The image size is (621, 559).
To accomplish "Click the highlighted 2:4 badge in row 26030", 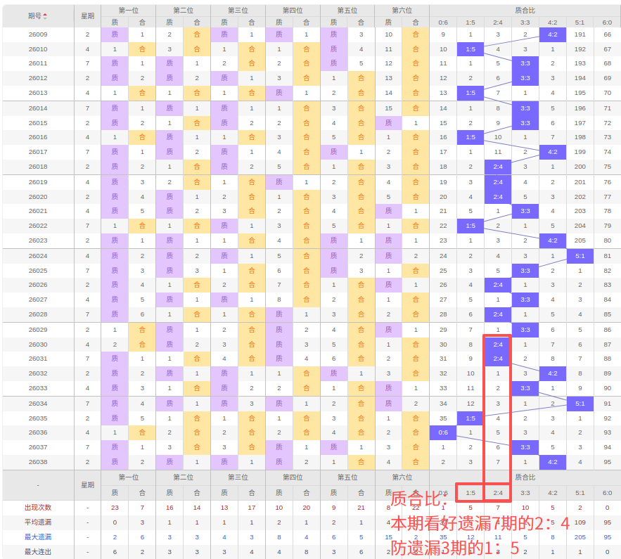I will click(x=497, y=345).
